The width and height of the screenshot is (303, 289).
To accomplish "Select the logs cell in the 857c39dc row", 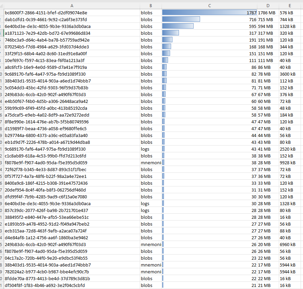I will click(150, 210).
